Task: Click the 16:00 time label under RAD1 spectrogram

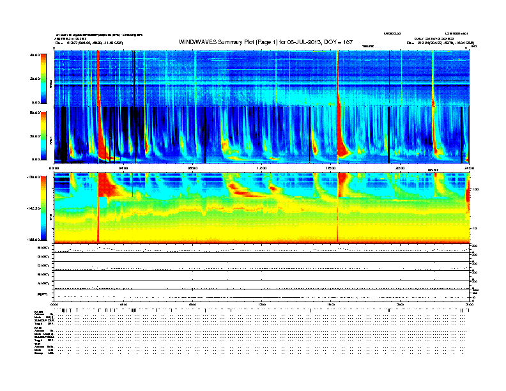Action: 331,168
